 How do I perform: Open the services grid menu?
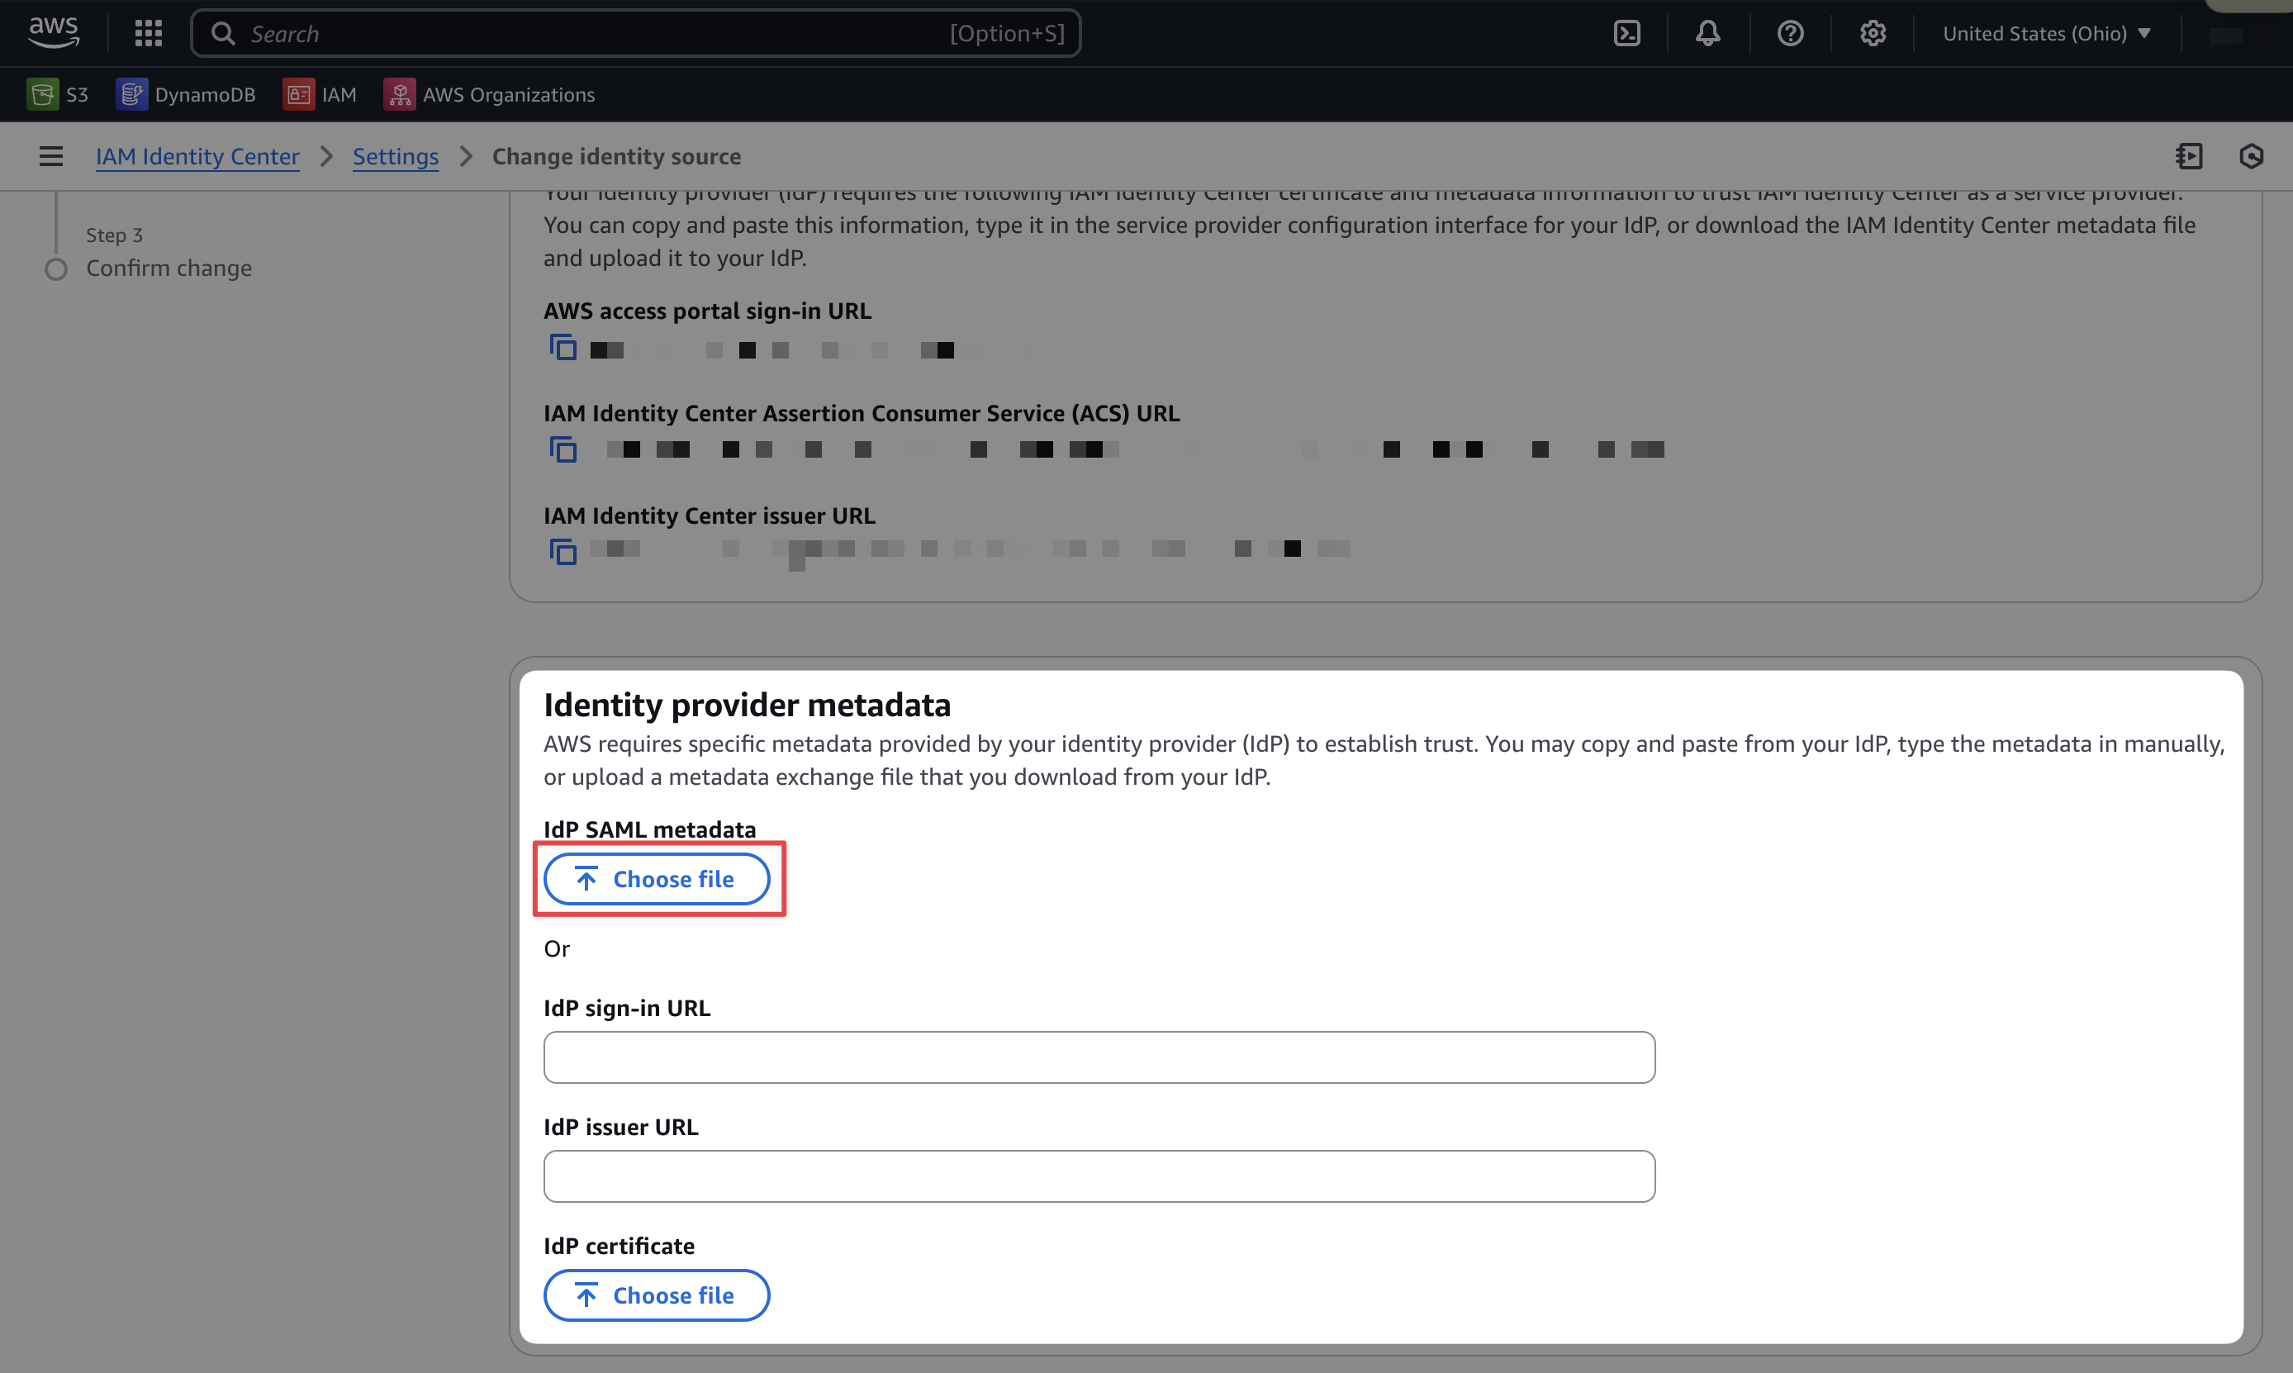pos(148,33)
